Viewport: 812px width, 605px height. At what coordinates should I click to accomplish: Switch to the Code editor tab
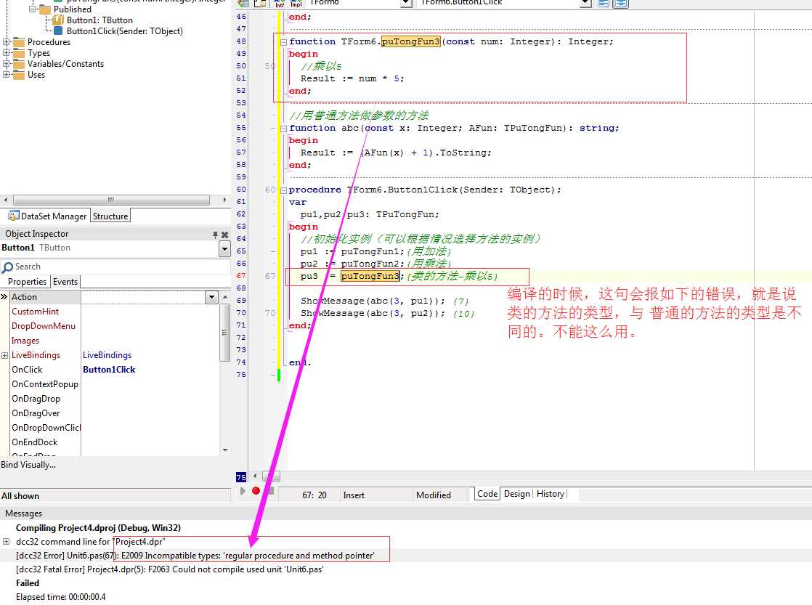pos(487,494)
